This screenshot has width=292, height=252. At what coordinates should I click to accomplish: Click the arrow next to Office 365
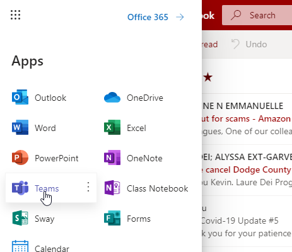coord(180,17)
